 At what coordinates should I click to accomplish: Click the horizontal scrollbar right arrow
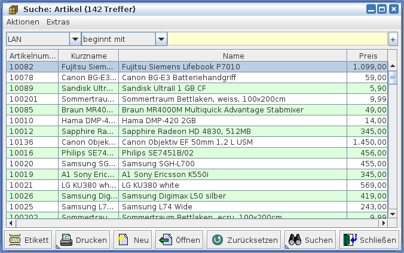click(x=383, y=223)
